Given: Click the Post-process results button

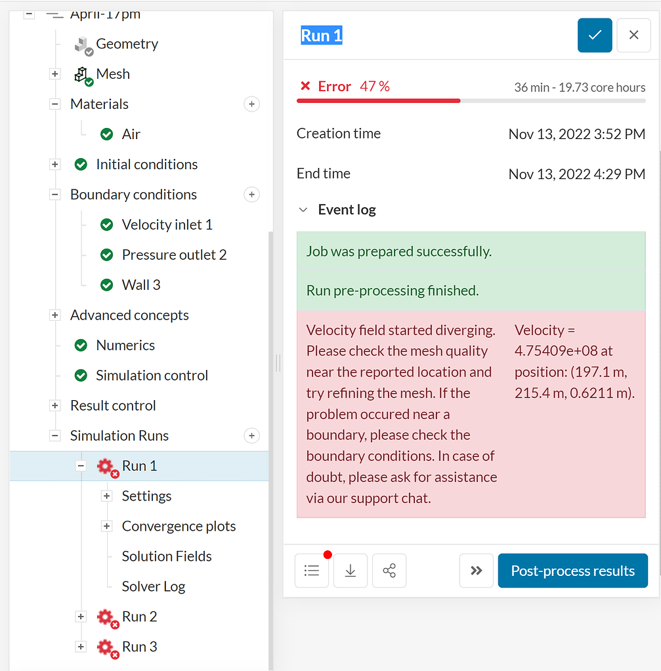Looking at the screenshot, I should (572, 571).
